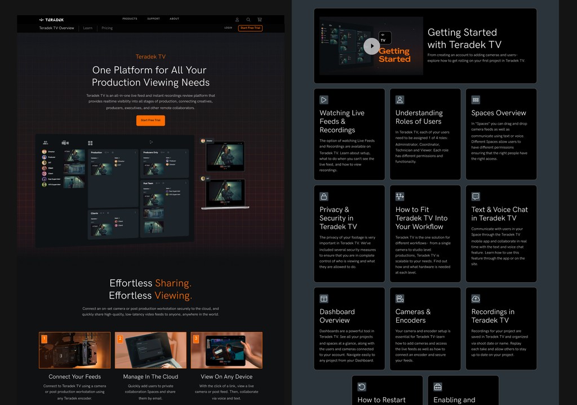
Task: Click the Text & Voice Chat bubble icon
Action: 476,197
